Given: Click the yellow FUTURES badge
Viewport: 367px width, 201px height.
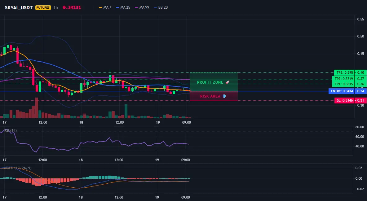Looking at the screenshot, I should coord(43,7).
